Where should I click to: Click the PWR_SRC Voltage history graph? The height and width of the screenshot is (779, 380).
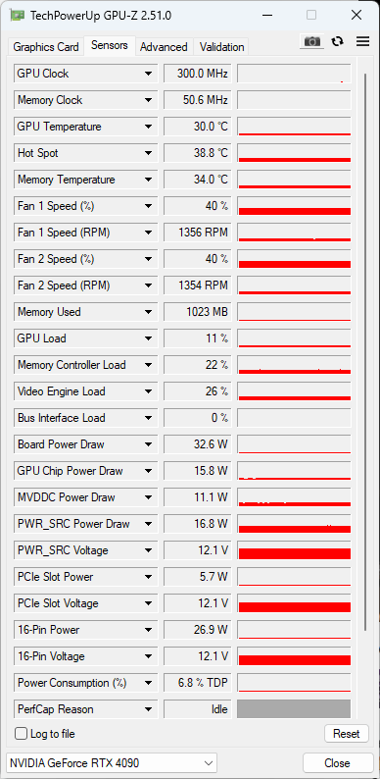pos(294,550)
